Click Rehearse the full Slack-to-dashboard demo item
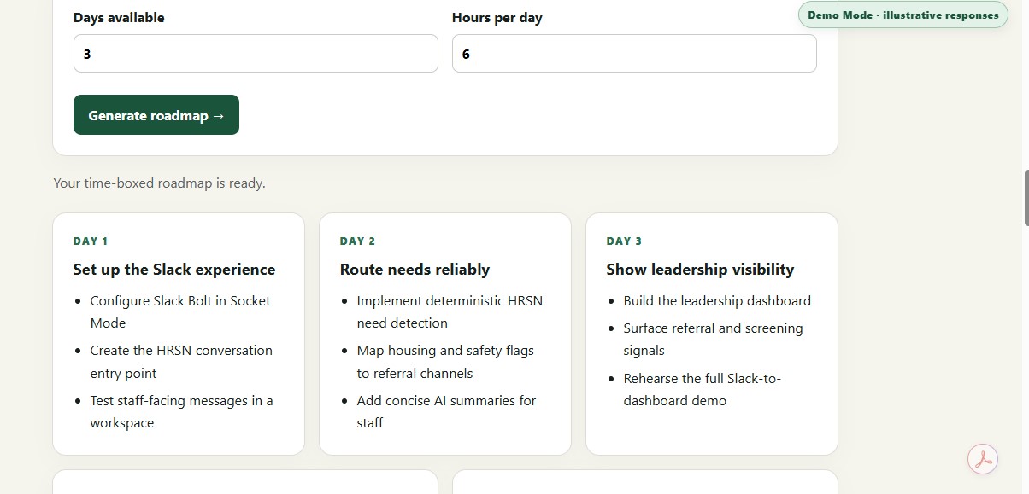Viewport: 1029px width, 494px height. point(703,389)
